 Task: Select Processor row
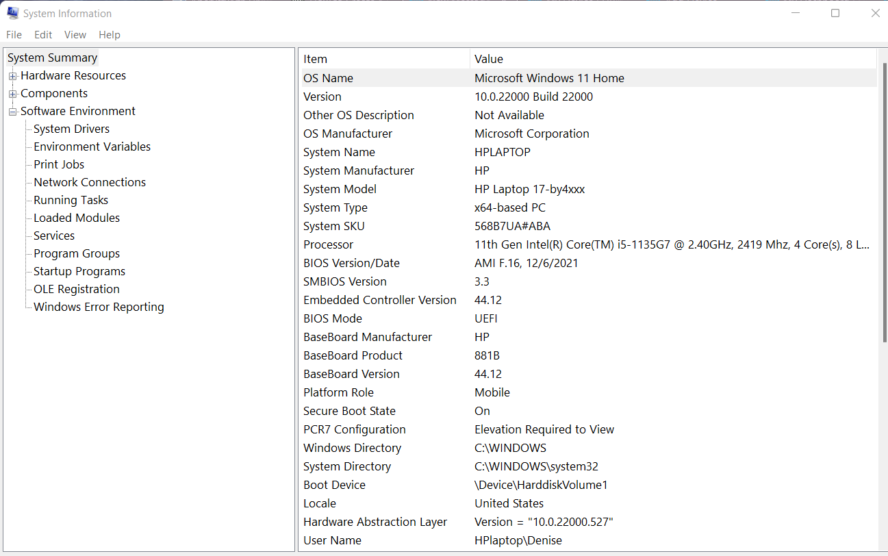tap(589, 244)
